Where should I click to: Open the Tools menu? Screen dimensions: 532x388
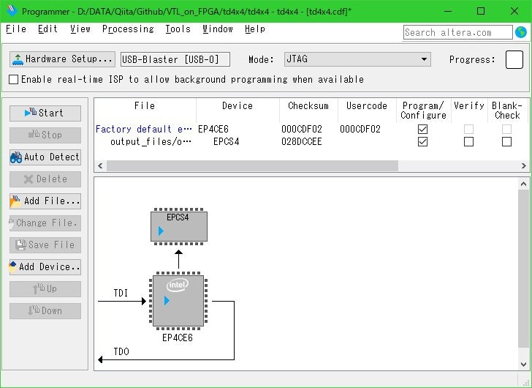178,29
